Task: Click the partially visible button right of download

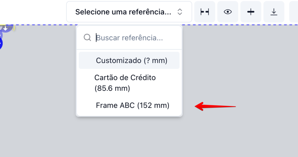Action: tap(294, 12)
